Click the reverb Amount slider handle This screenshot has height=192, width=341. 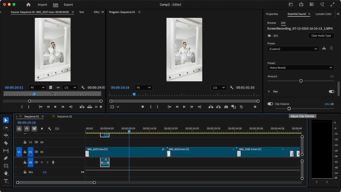[x=301, y=81]
